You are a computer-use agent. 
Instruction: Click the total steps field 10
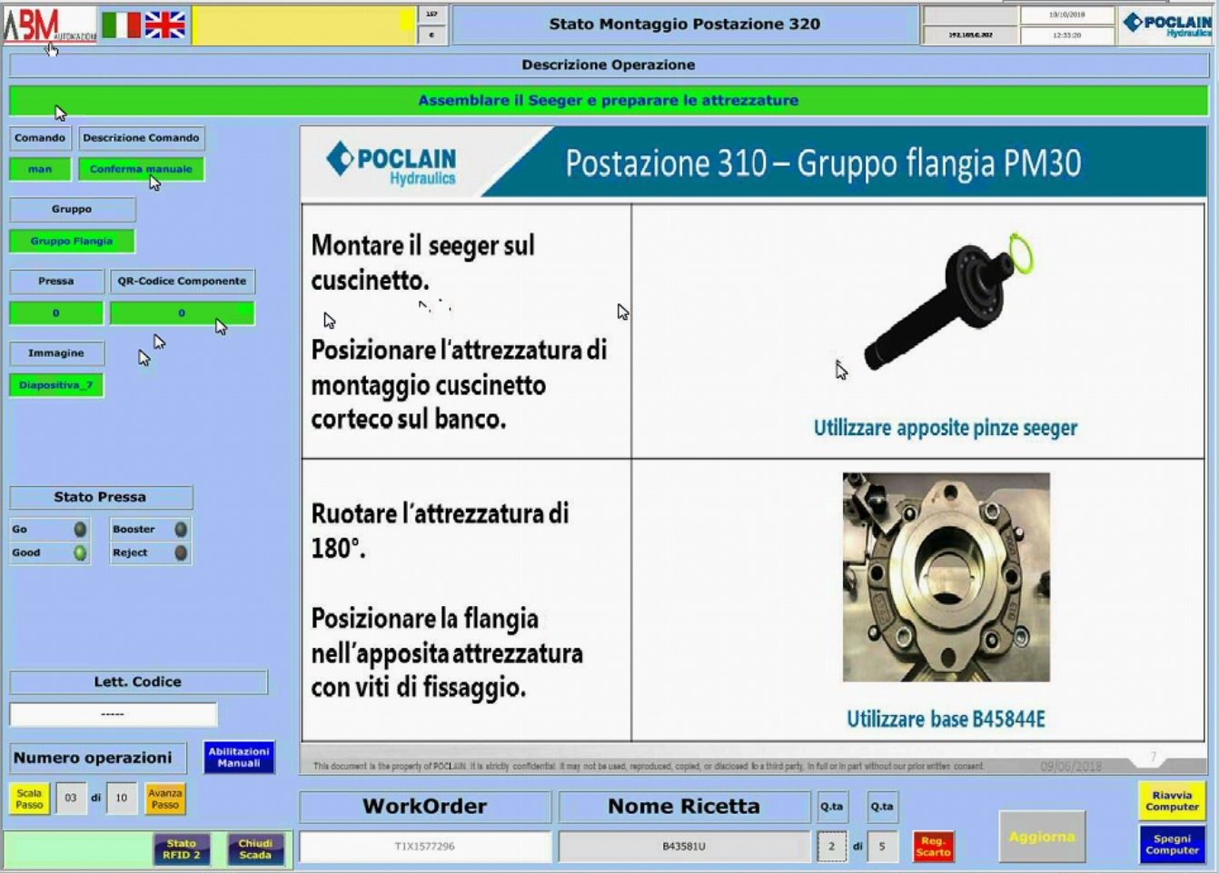[121, 799]
